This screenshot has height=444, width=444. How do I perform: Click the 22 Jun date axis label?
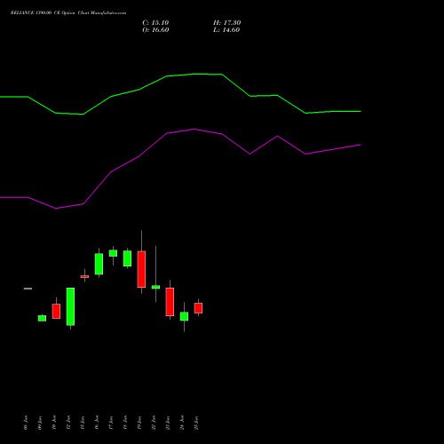pyautogui.click(x=154, y=423)
